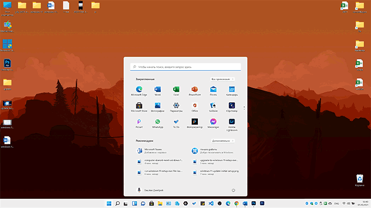This screenshot has width=371, height=208.
Task: Open File Explorer from the taskbar
Action: click(160, 203)
